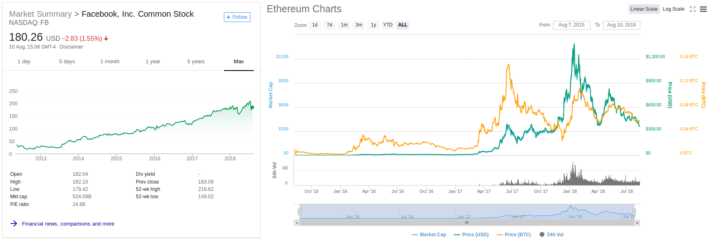Click the navigator scrollbar right arrow

(x=637, y=223)
